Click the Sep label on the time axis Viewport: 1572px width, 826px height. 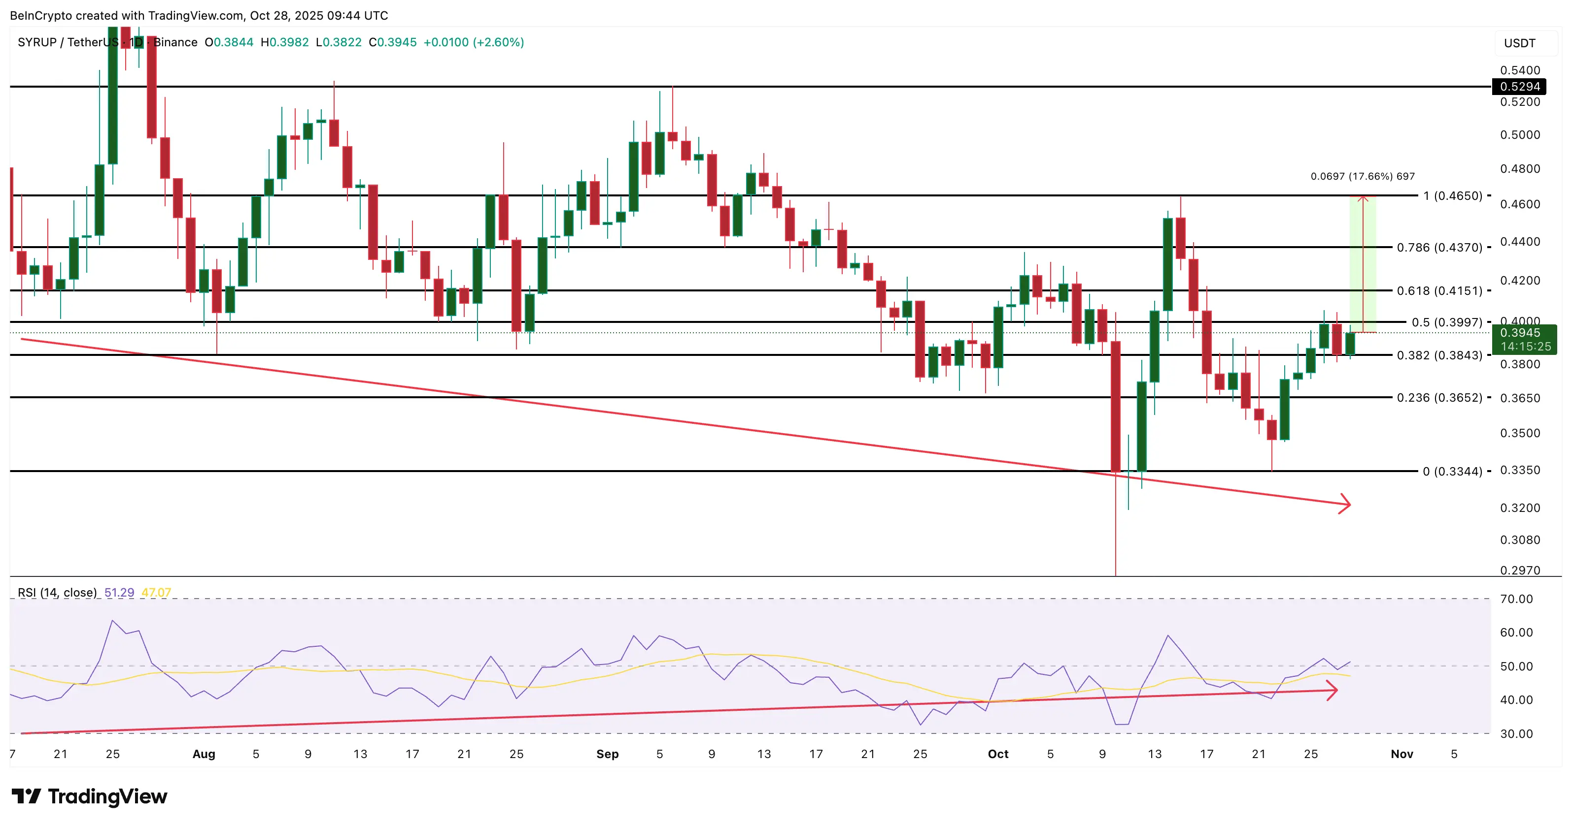tap(607, 754)
